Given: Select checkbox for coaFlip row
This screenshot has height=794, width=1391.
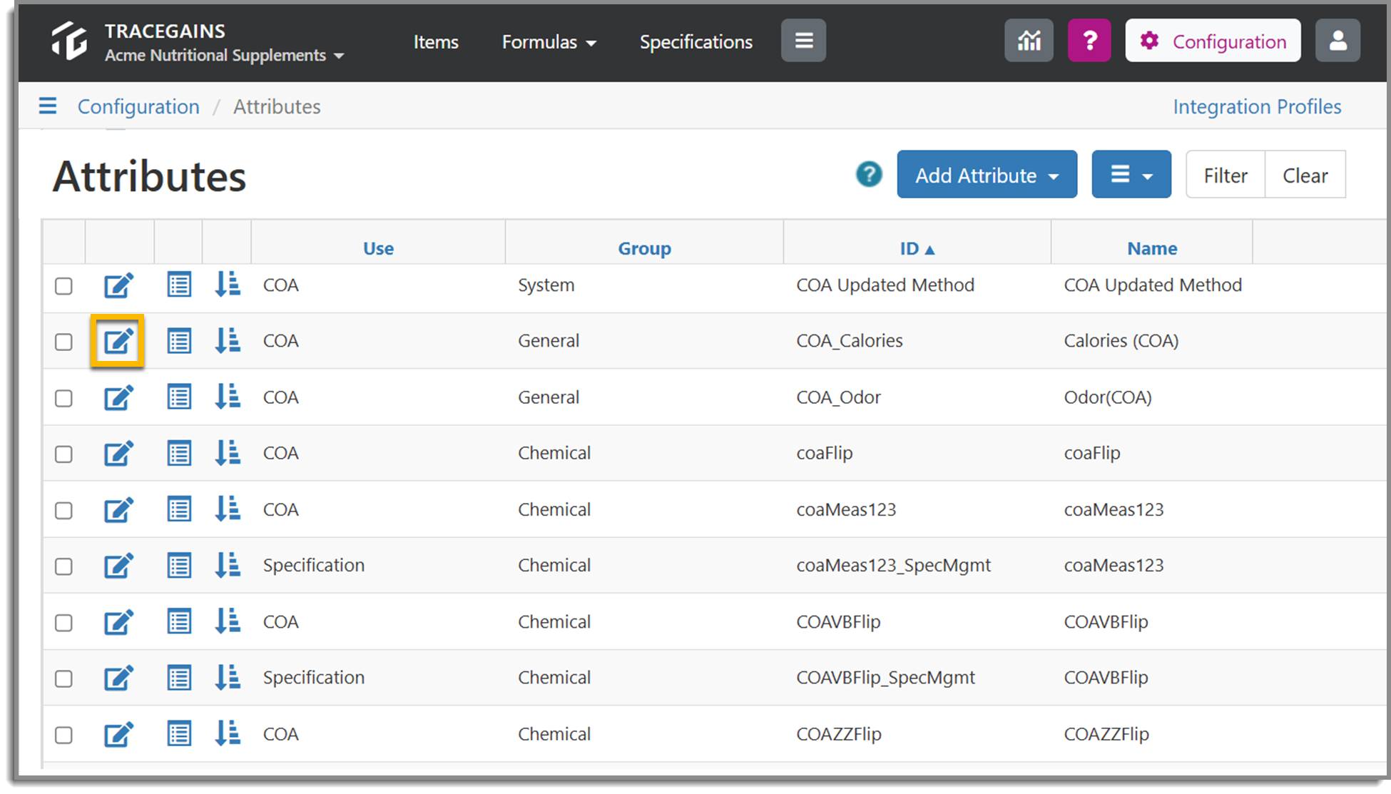Looking at the screenshot, I should click(63, 454).
